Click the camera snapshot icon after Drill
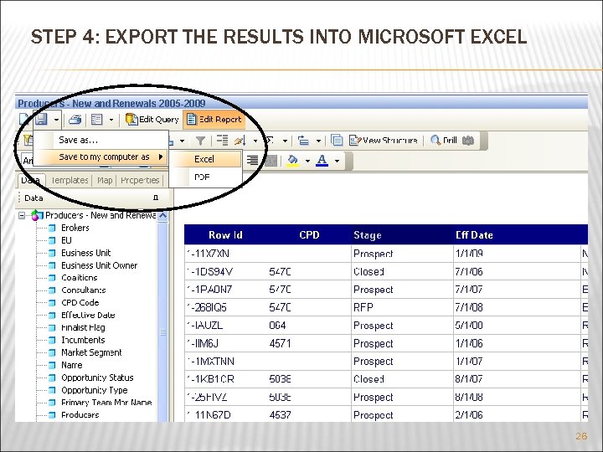This screenshot has height=452, width=603. (468, 141)
